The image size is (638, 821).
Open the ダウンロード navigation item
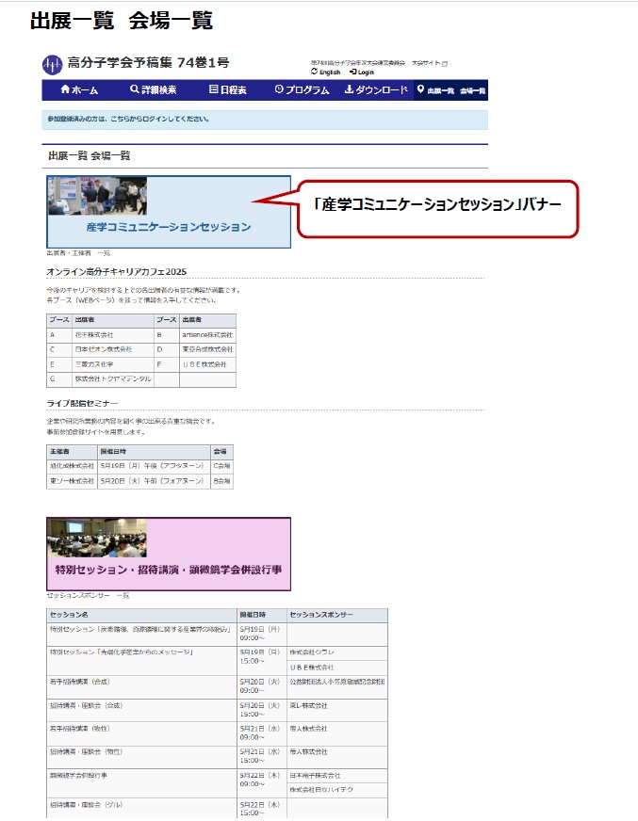point(376,90)
